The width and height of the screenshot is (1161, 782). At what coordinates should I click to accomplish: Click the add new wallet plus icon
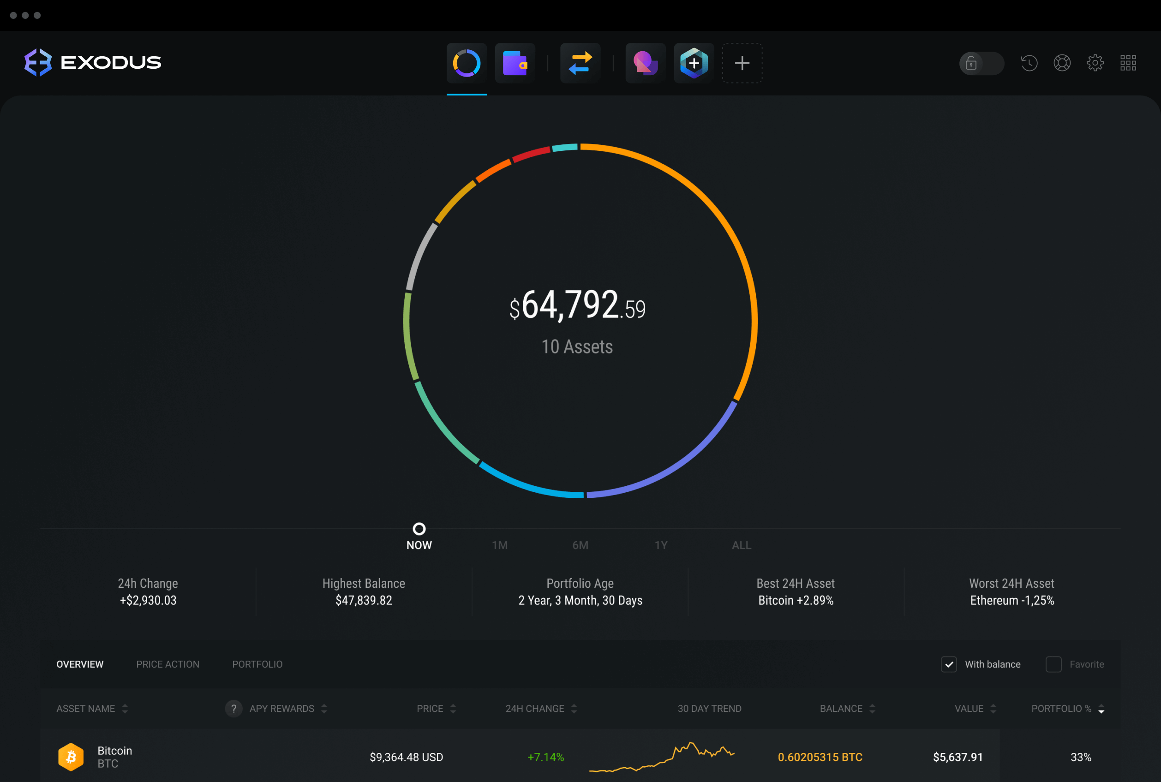(742, 62)
